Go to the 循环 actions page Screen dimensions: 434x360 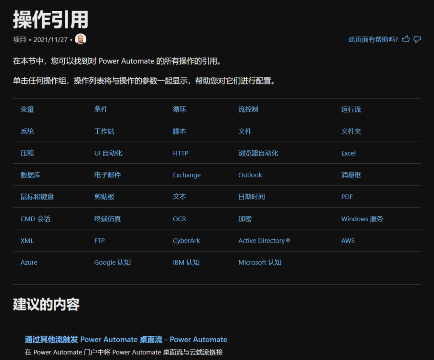(x=179, y=109)
